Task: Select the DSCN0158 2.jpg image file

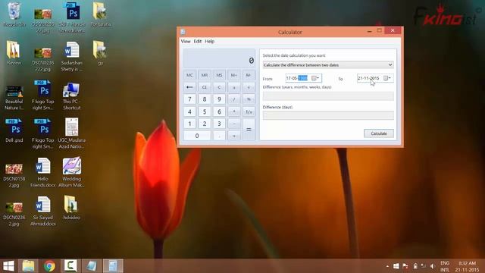Action: [14, 175]
